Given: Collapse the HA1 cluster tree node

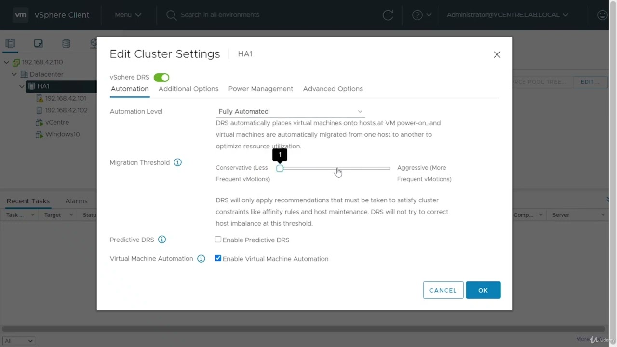Looking at the screenshot, I should pyautogui.click(x=22, y=86).
